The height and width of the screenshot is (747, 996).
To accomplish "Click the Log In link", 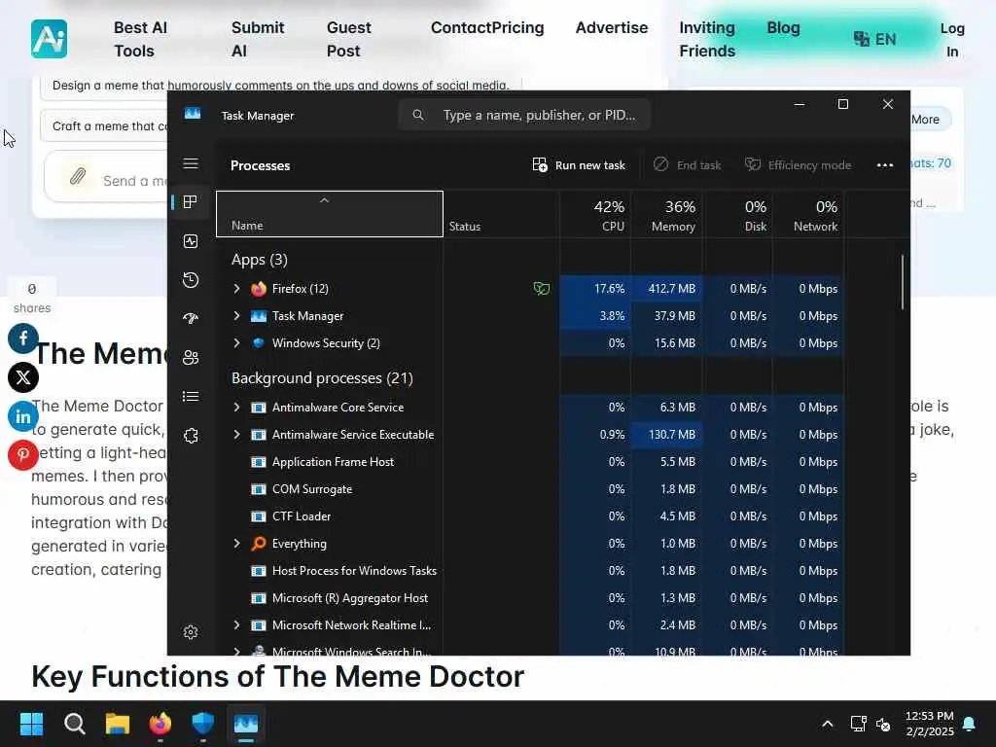I will click(x=952, y=40).
